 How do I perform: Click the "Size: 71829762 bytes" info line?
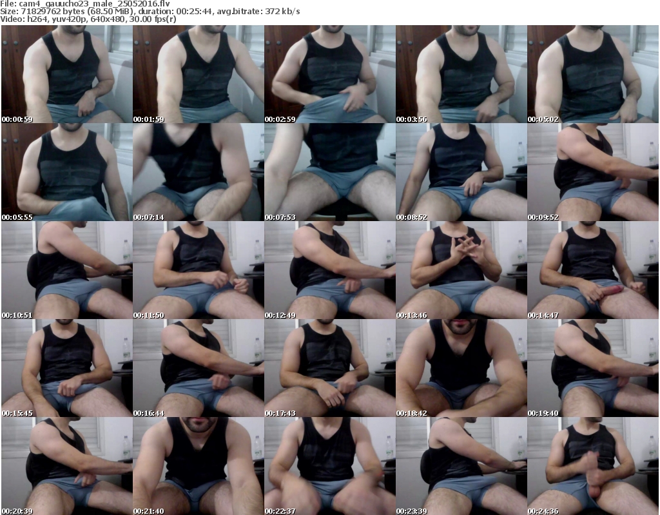150,12
